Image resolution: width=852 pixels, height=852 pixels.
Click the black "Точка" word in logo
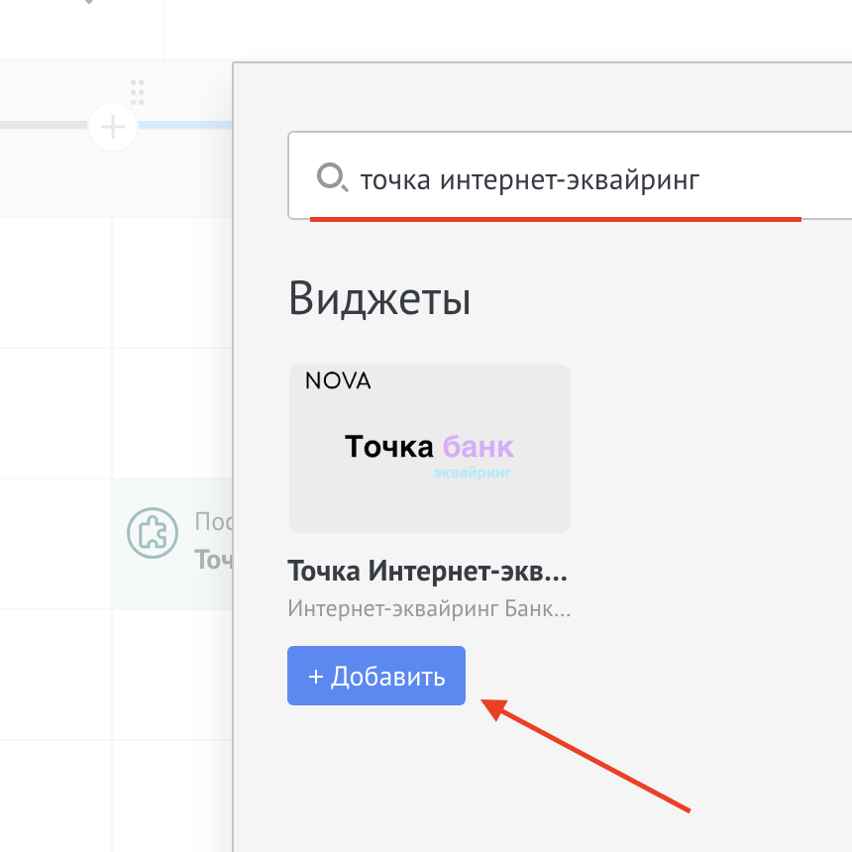coord(389,447)
